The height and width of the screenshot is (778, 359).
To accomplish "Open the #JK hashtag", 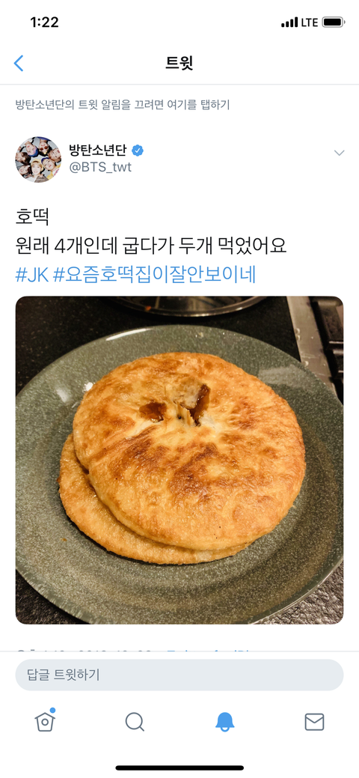I will click(31, 274).
